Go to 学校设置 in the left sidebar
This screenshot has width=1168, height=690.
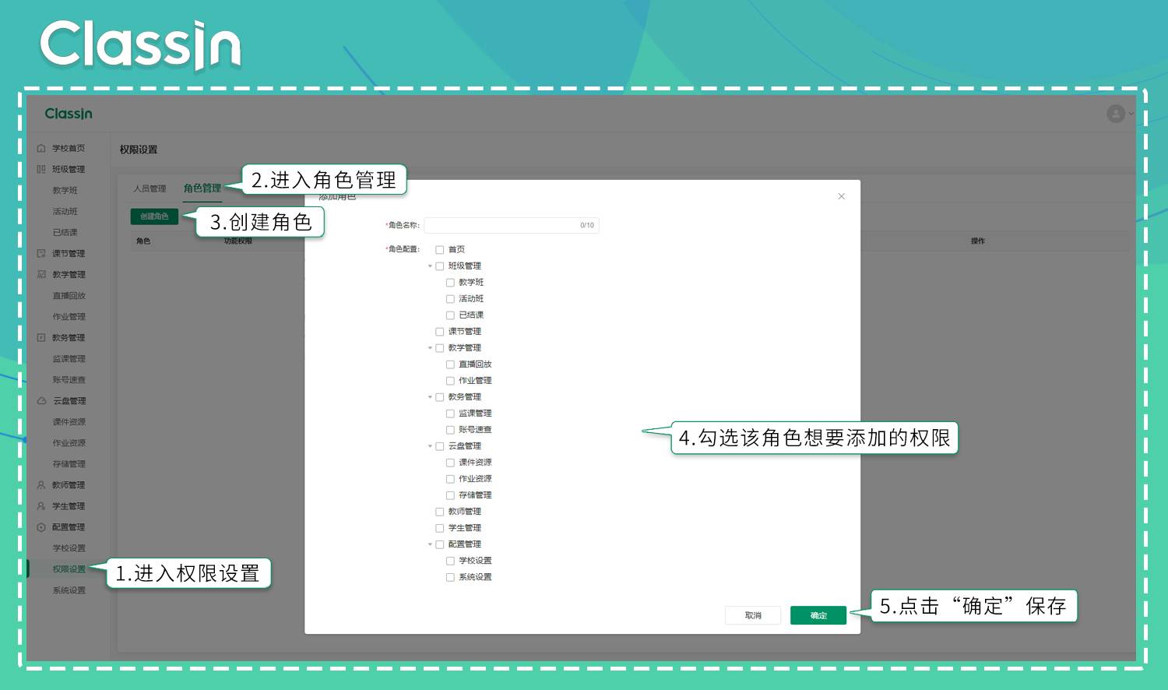[69, 547]
